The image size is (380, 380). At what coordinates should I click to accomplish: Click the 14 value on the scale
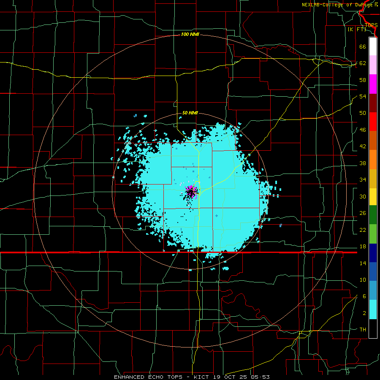(363, 263)
